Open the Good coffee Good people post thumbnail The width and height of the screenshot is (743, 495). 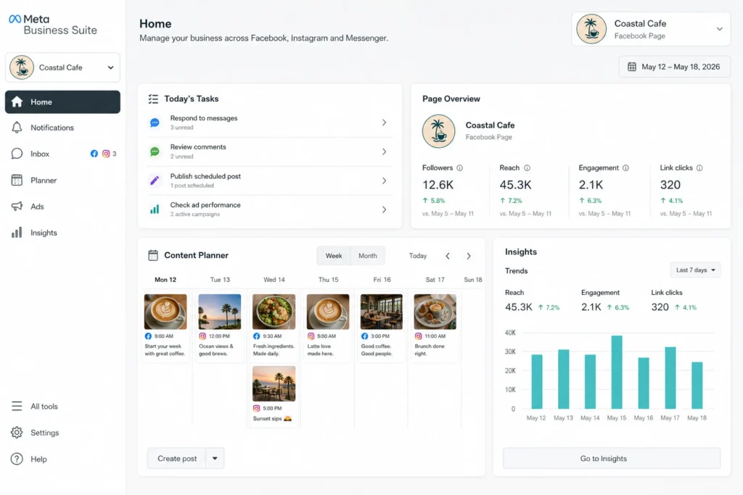click(382, 312)
